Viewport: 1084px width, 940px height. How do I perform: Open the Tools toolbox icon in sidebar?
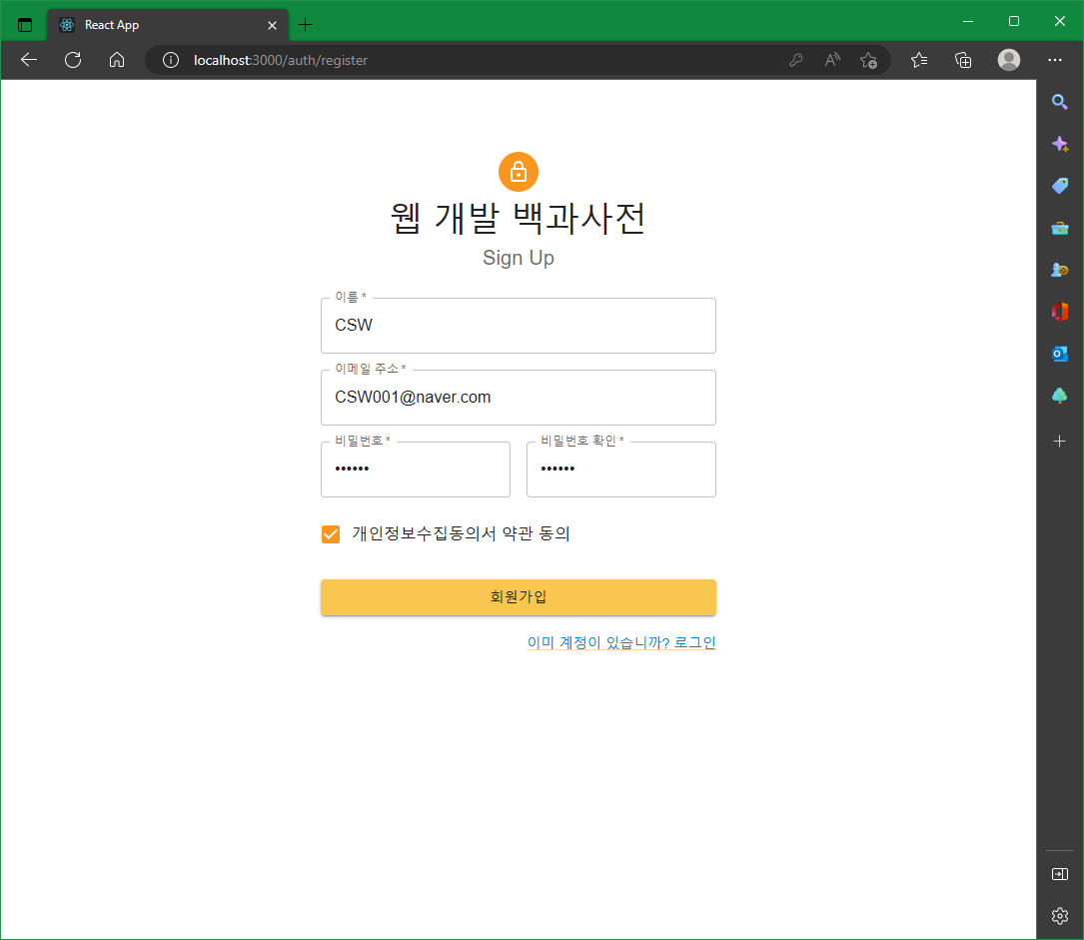coord(1059,227)
